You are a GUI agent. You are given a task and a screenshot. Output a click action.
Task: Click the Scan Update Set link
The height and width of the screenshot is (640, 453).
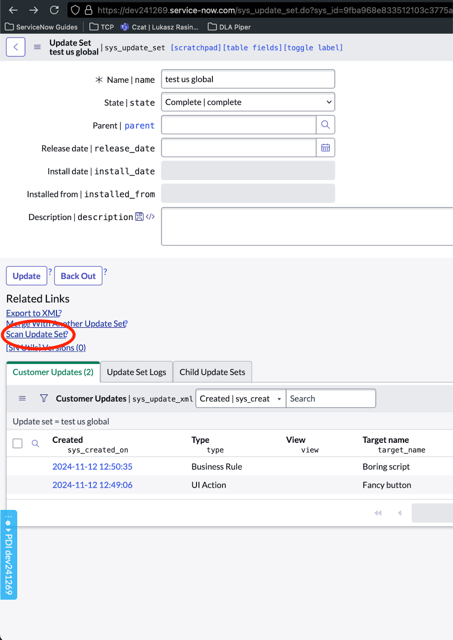point(36,334)
